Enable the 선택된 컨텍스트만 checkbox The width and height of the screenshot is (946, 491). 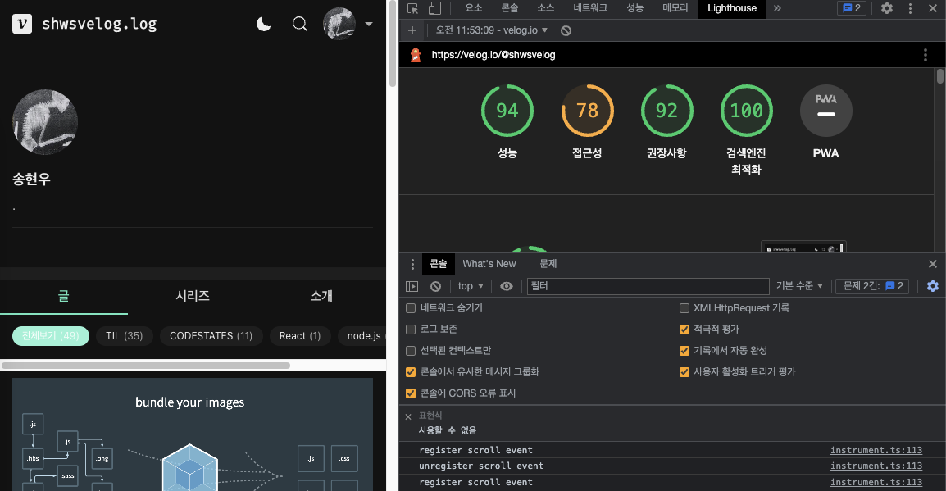(411, 351)
